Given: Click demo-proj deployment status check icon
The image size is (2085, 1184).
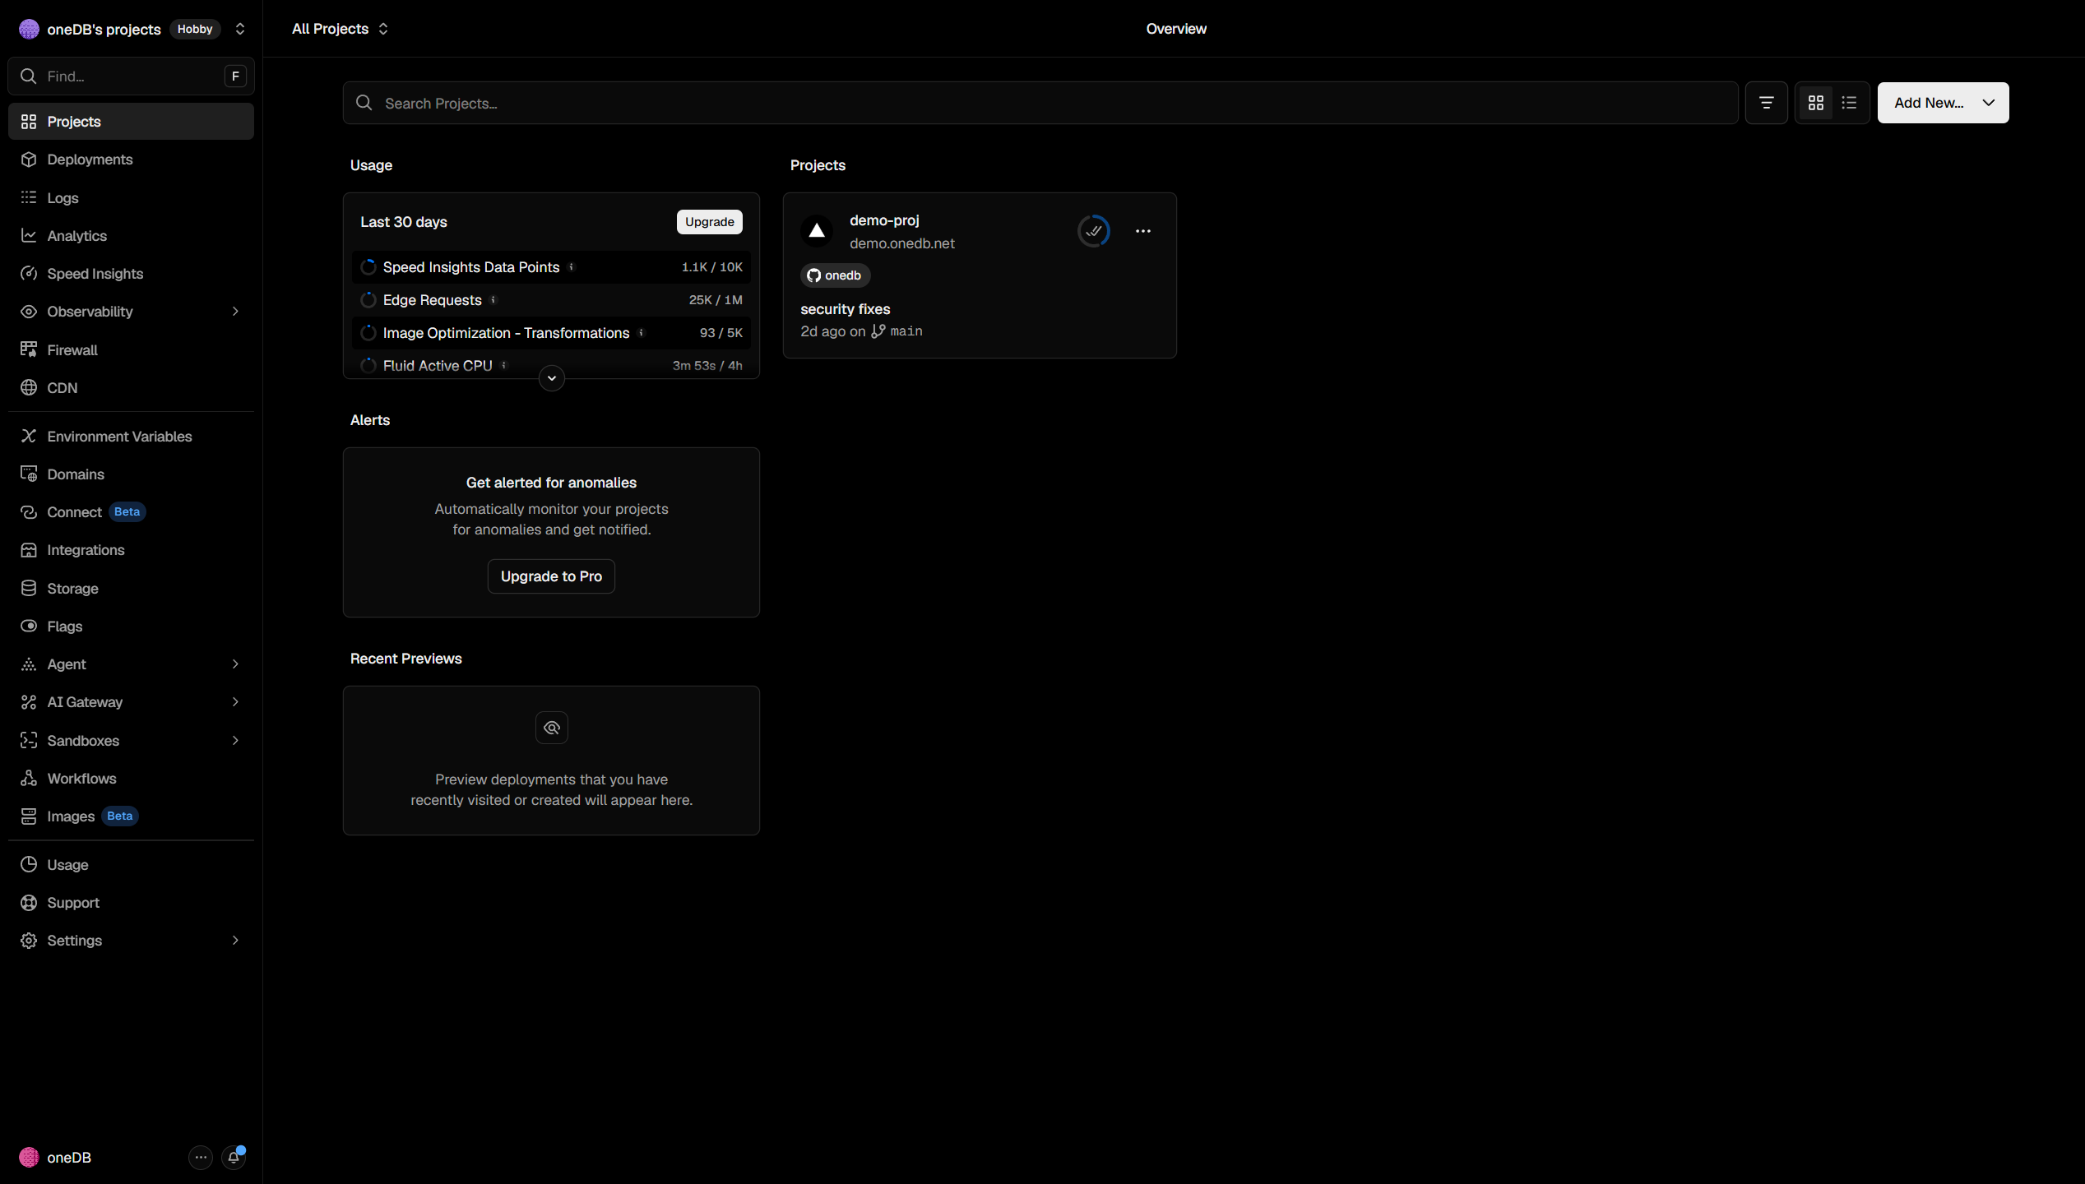Looking at the screenshot, I should click(x=1094, y=231).
